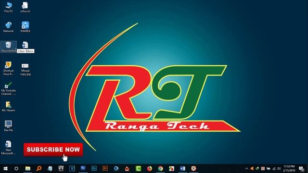Open Network desktop icon

(x=9, y=27)
